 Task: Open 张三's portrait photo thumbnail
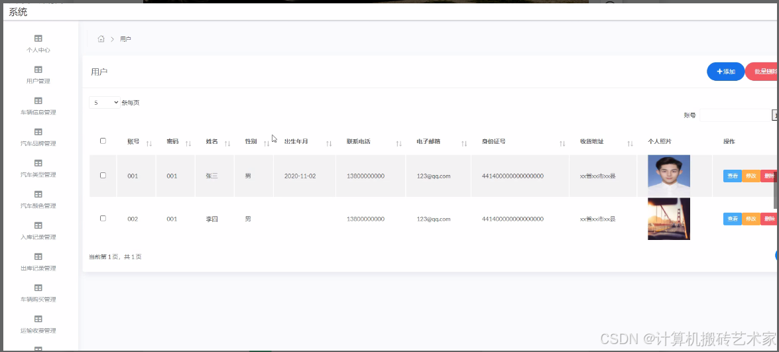[x=669, y=176]
